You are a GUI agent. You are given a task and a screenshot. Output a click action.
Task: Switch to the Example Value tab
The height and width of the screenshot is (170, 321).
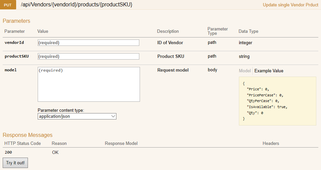pyautogui.click(x=269, y=71)
